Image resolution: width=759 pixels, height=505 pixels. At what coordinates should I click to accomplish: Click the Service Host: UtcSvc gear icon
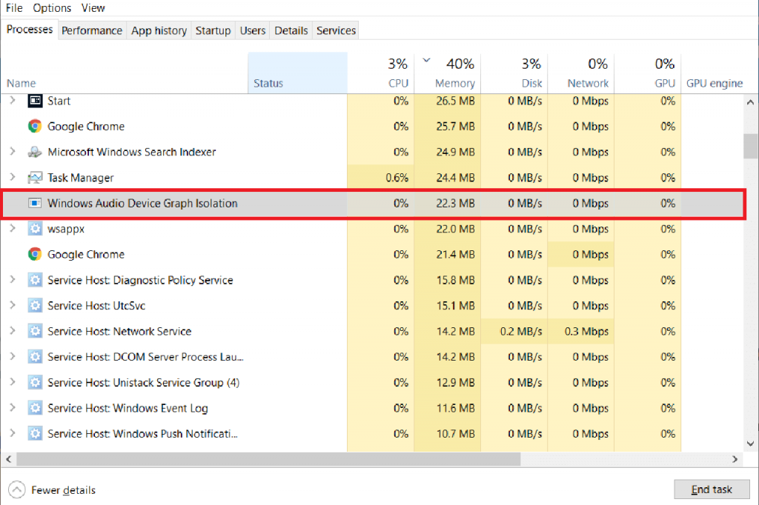pyautogui.click(x=35, y=306)
